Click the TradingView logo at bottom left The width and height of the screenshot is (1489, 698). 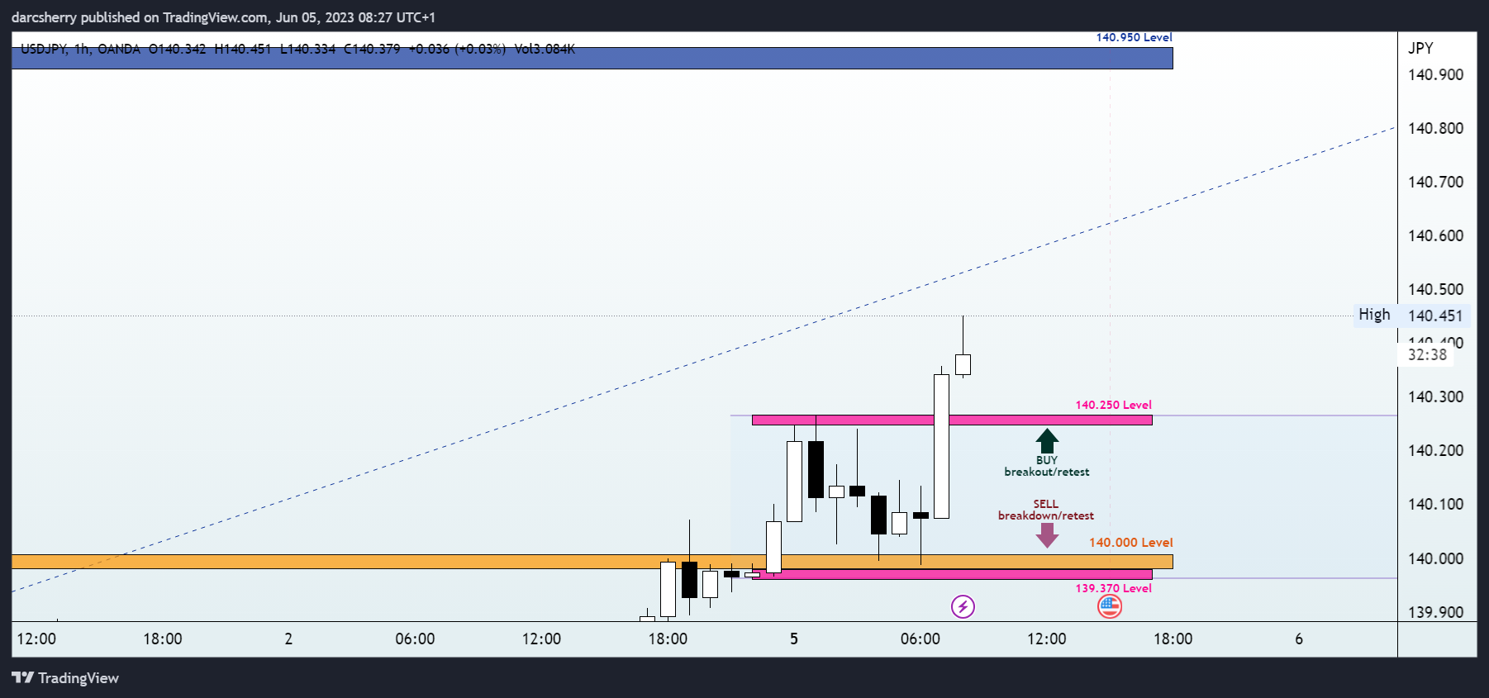click(x=65, y=678)
